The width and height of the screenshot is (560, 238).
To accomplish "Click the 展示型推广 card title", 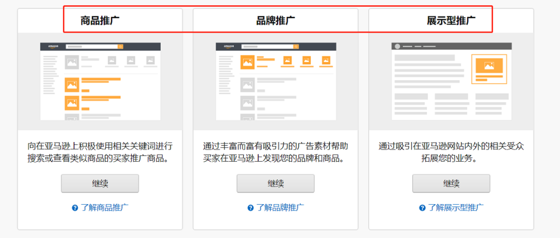I will point(452,21).
